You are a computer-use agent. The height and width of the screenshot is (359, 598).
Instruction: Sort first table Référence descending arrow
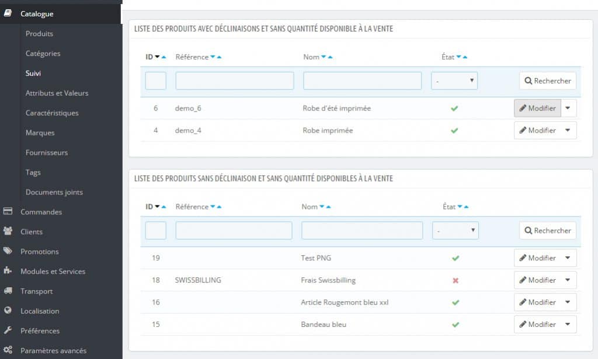coord(213,57)
